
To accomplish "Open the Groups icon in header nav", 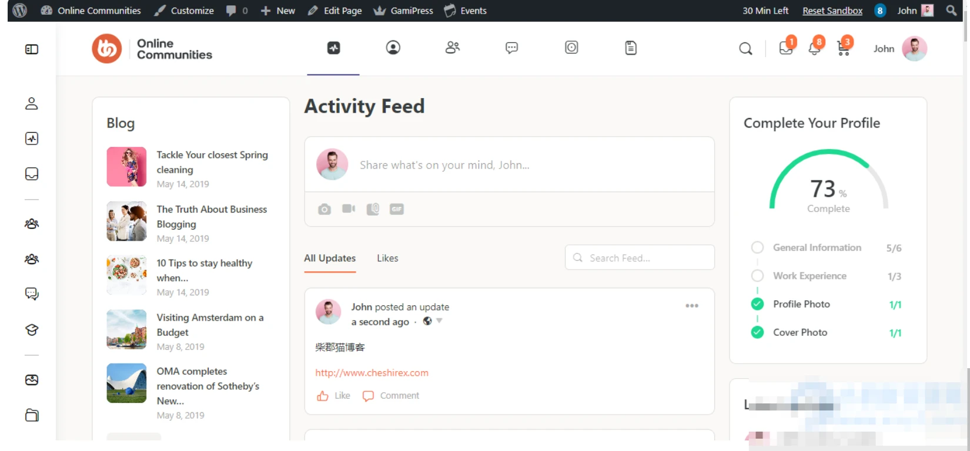I will pyautogui.click(x=453, y=48).
